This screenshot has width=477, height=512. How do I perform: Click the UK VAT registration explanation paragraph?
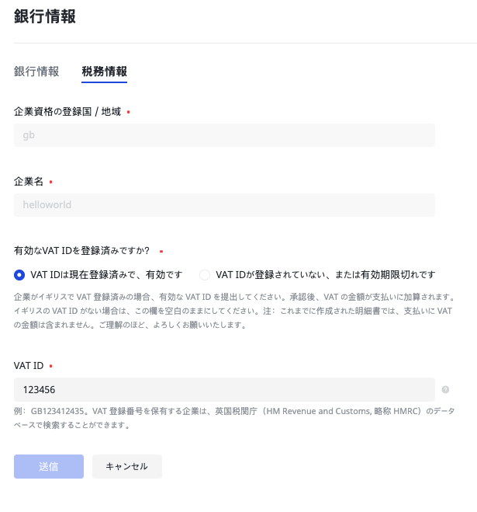point(233,311)
